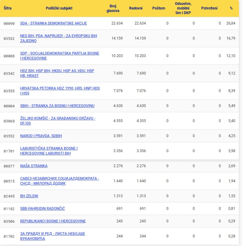Screen dimensions: 242x246
Task: Select party code 03555
Action: 9,91
